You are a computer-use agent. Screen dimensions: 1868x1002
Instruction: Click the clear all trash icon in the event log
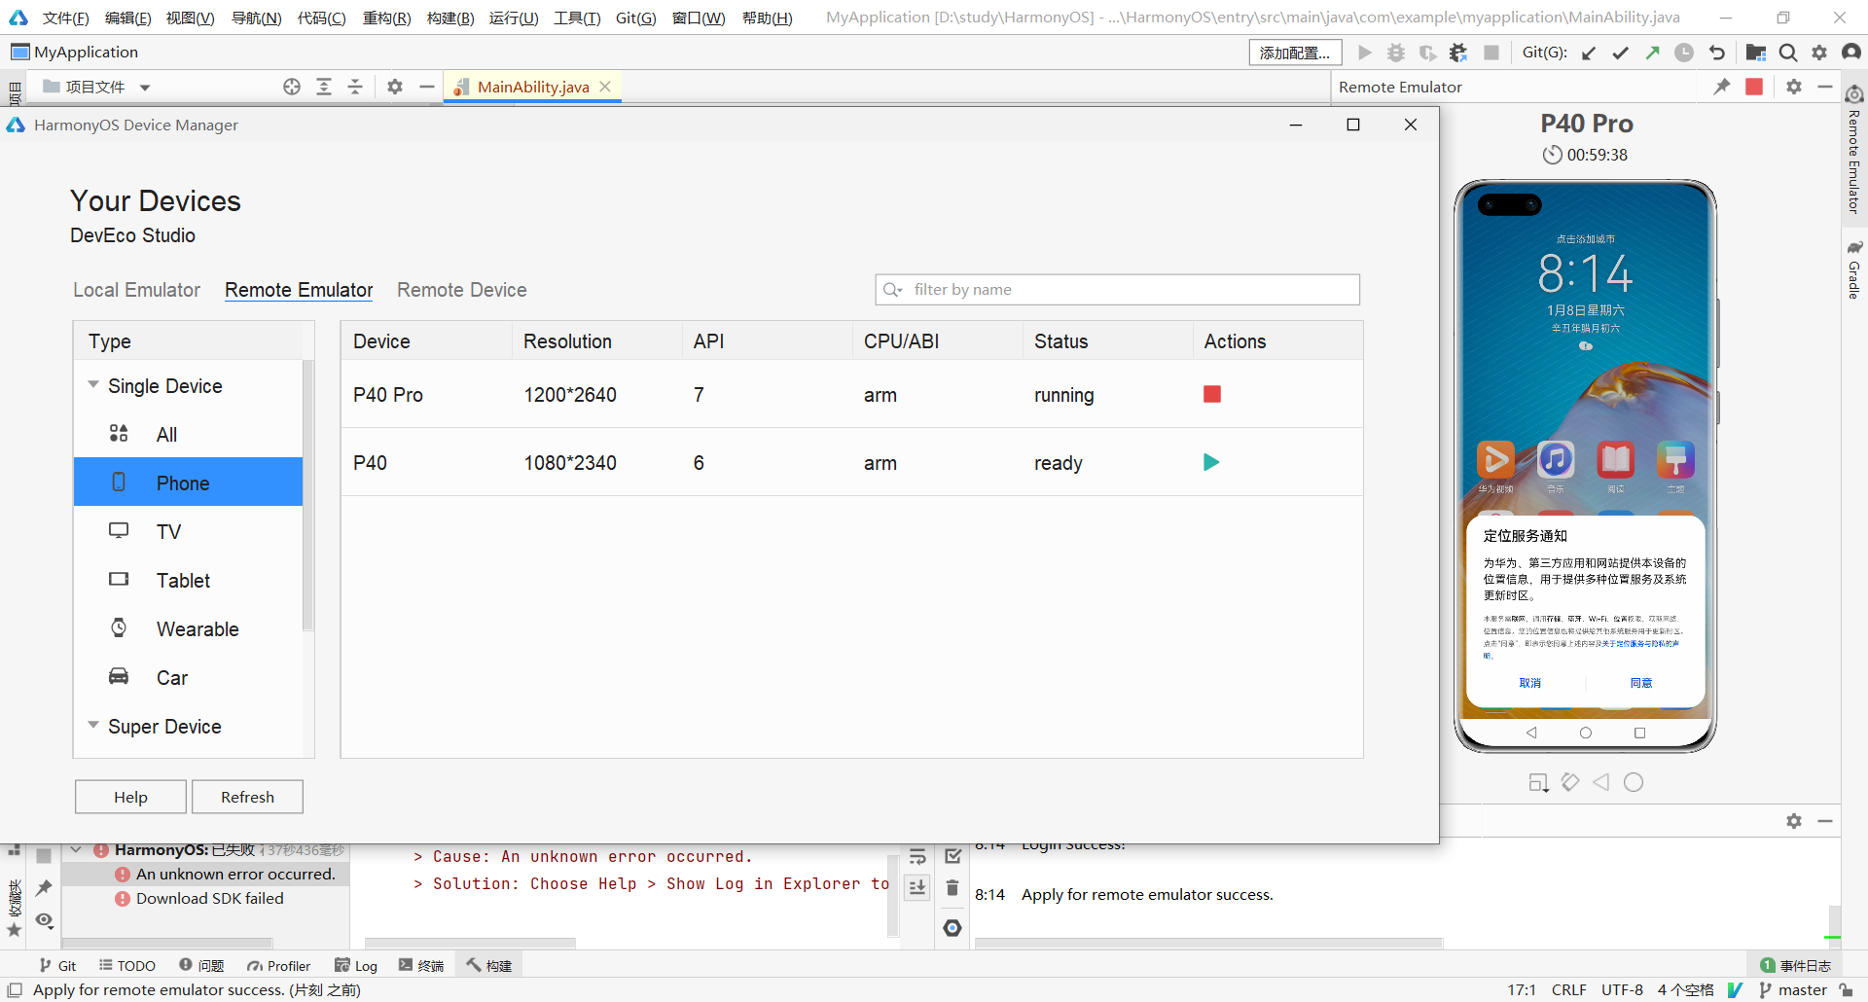tap(952, 887)
